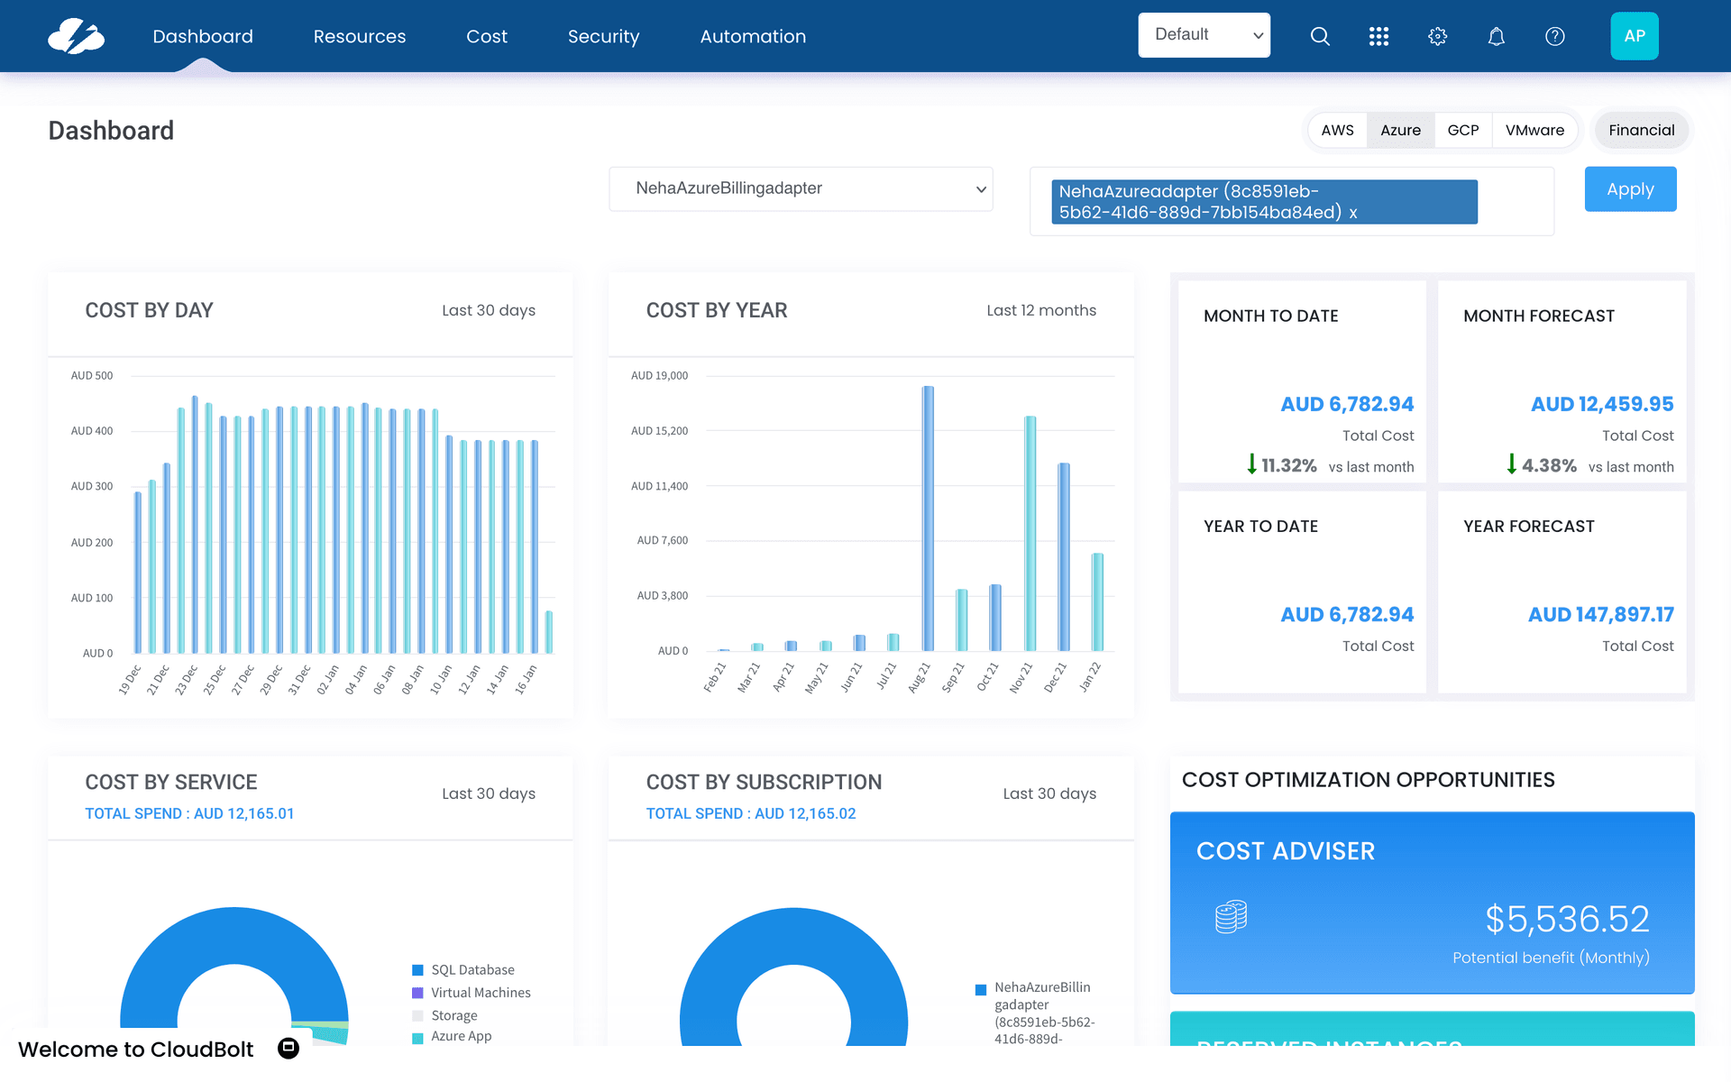The height and width of the screenshot is (1082, 1731).
Task: Click the Apply button
Action: tap(1630, 188)
